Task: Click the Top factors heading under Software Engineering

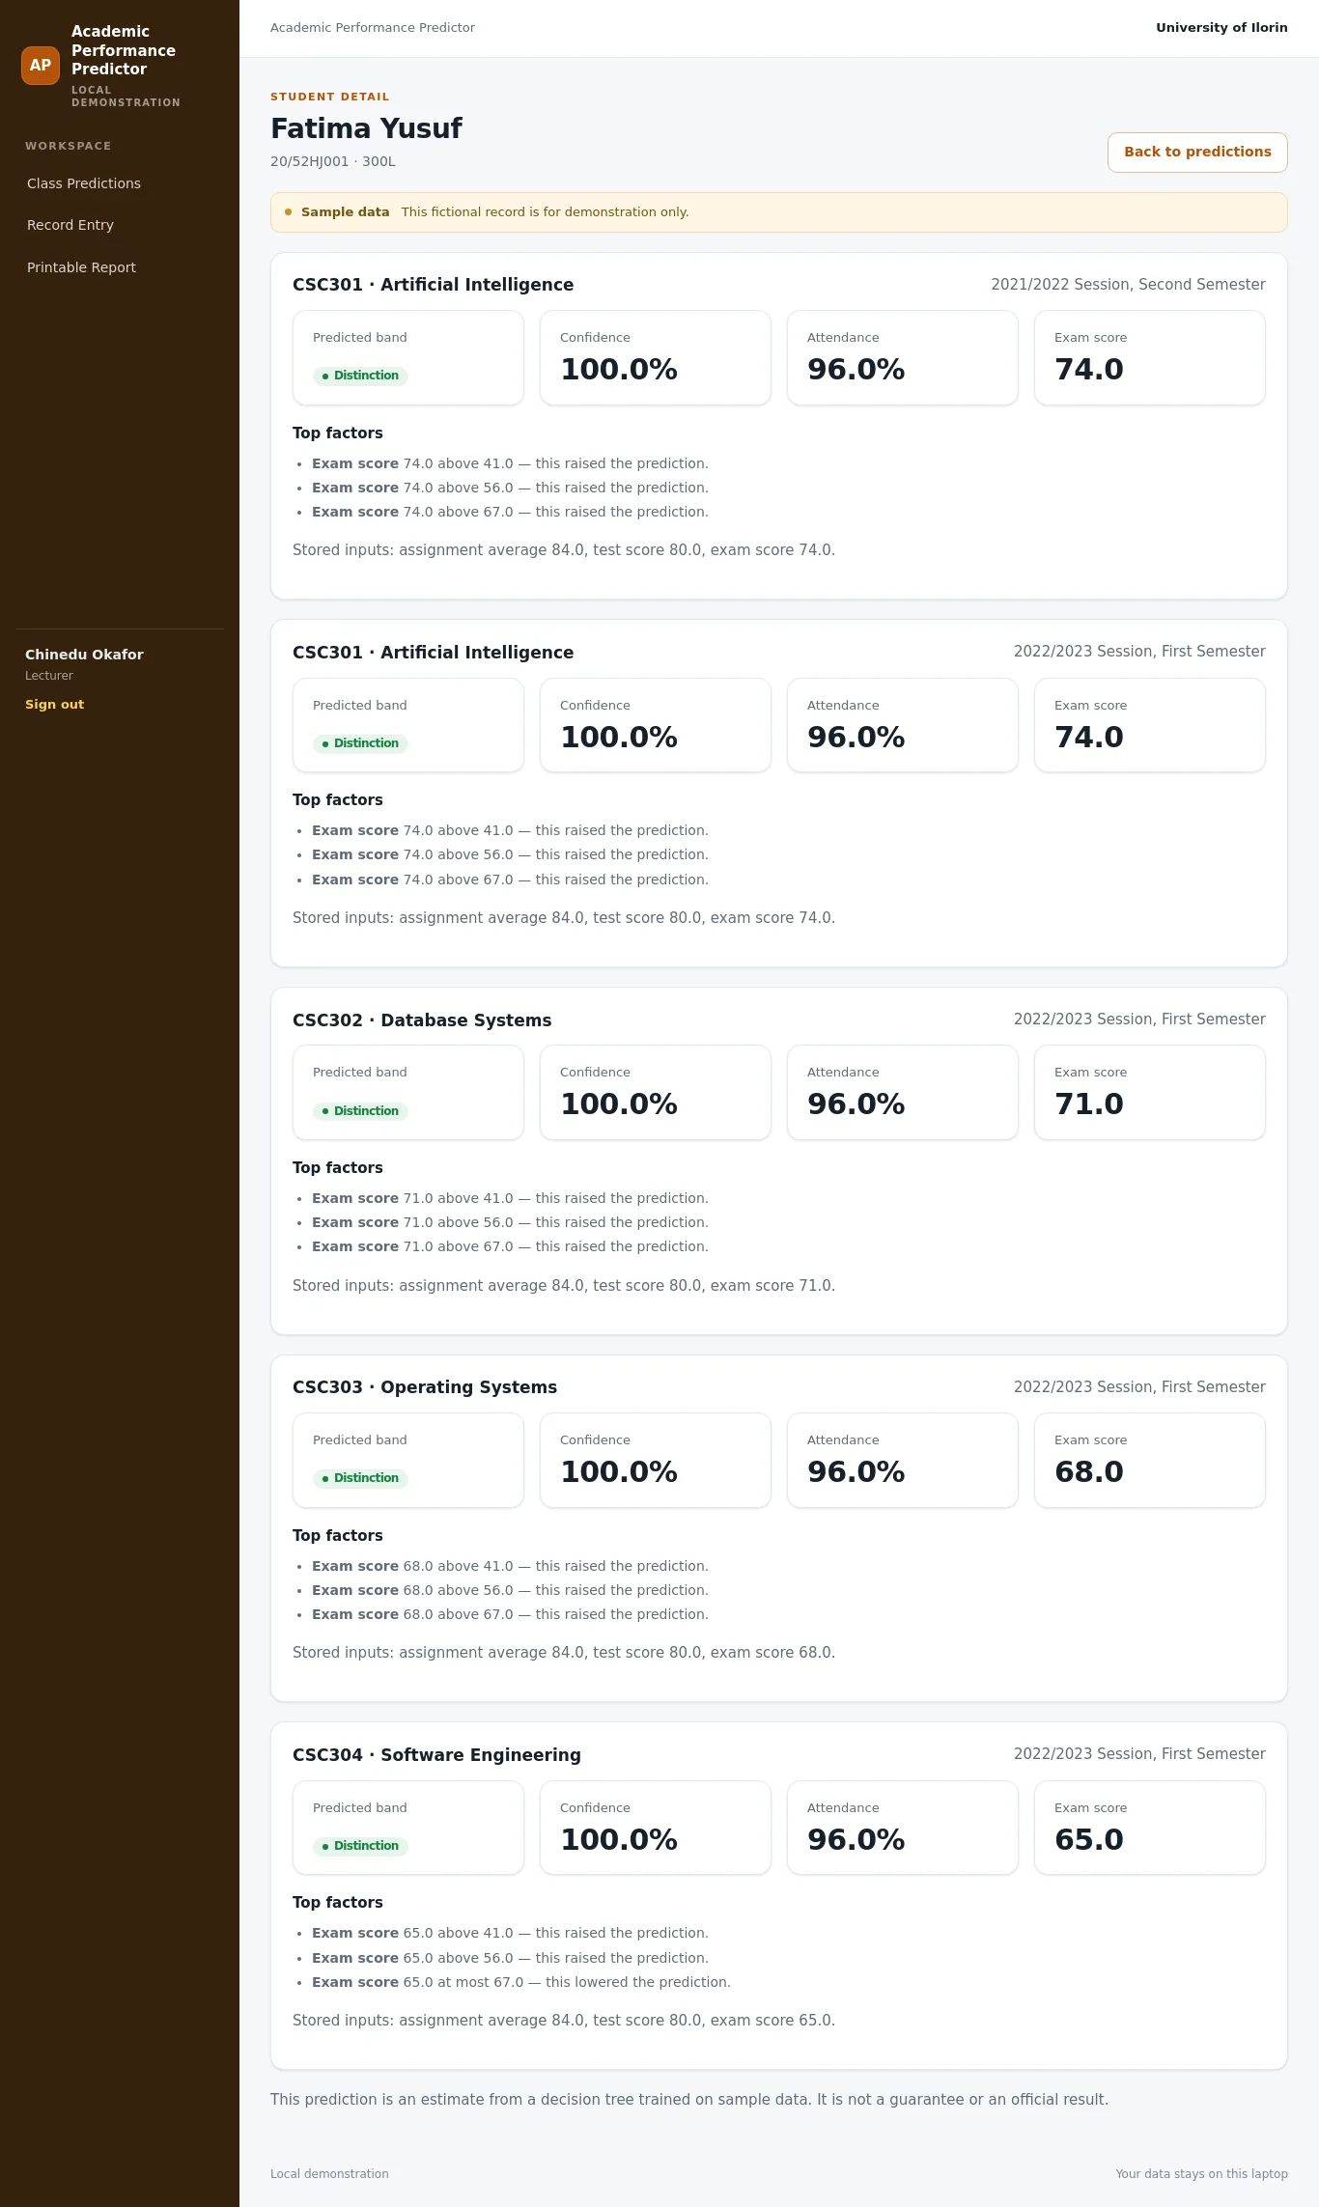Action: coord(338,1903)
